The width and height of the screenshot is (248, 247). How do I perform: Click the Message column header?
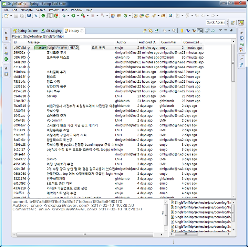coord(71,42)
